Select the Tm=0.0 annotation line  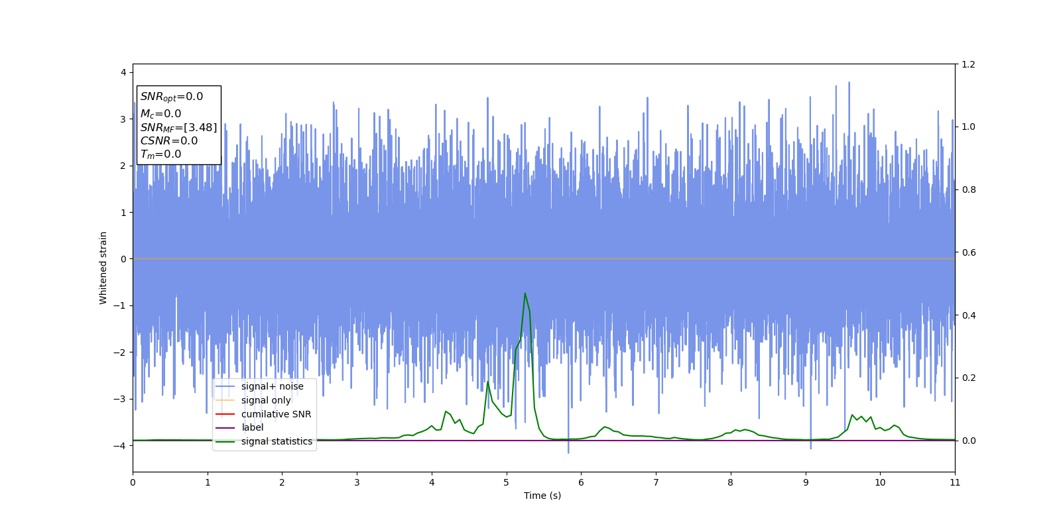(x=160, y=154)
